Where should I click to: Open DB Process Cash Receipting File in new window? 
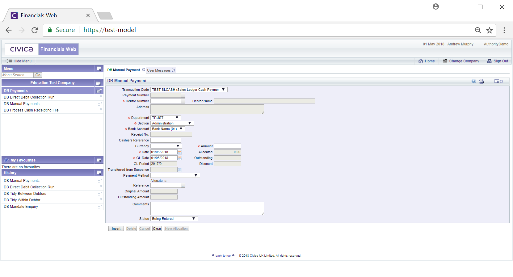point(99,110)
